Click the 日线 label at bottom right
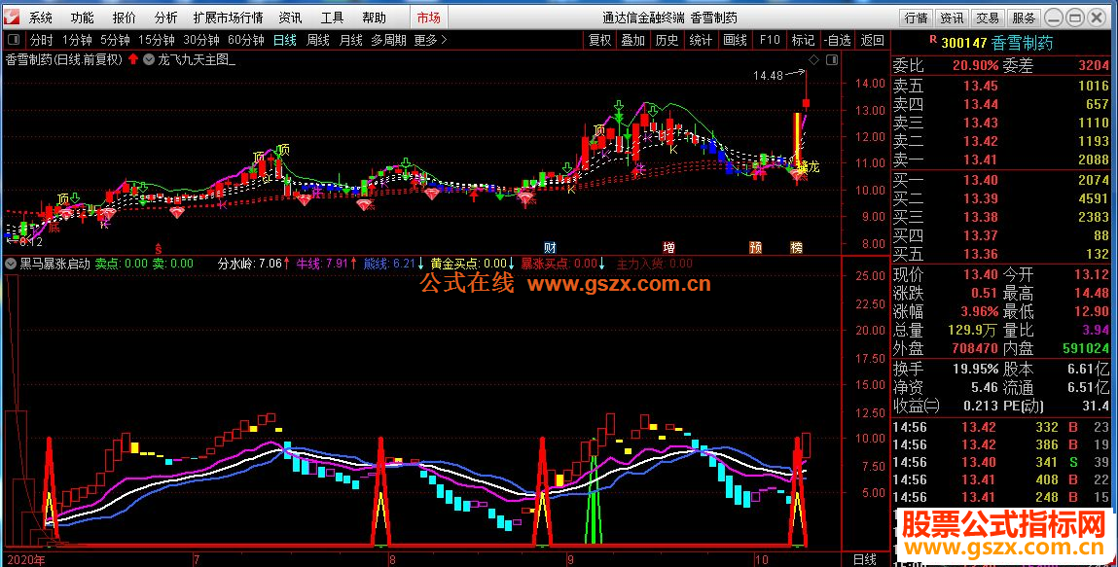This screenshot has width=1118, height=567. click(865, 560)
